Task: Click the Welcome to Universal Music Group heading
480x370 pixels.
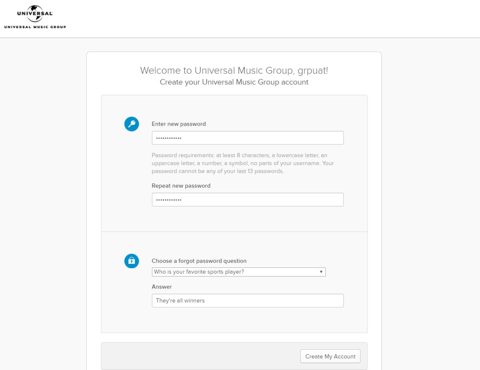Action: 234,70
